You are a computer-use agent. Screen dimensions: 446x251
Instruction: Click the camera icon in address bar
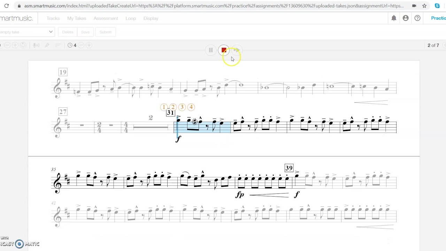pyautogui.click(x=414, y=6)
